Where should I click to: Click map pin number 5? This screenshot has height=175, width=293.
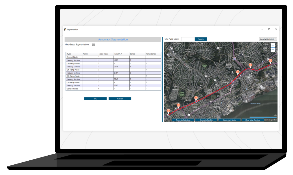(178, 105)
